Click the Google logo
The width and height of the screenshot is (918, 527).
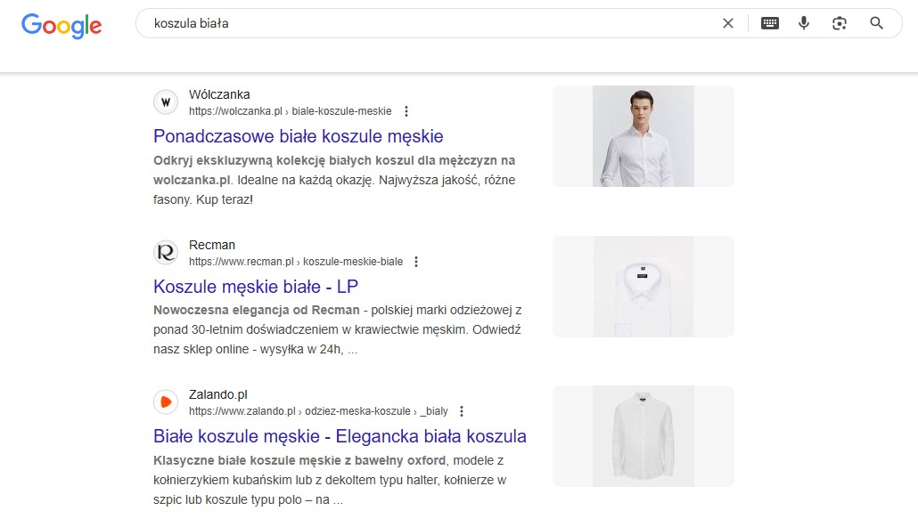pos(61,25)
